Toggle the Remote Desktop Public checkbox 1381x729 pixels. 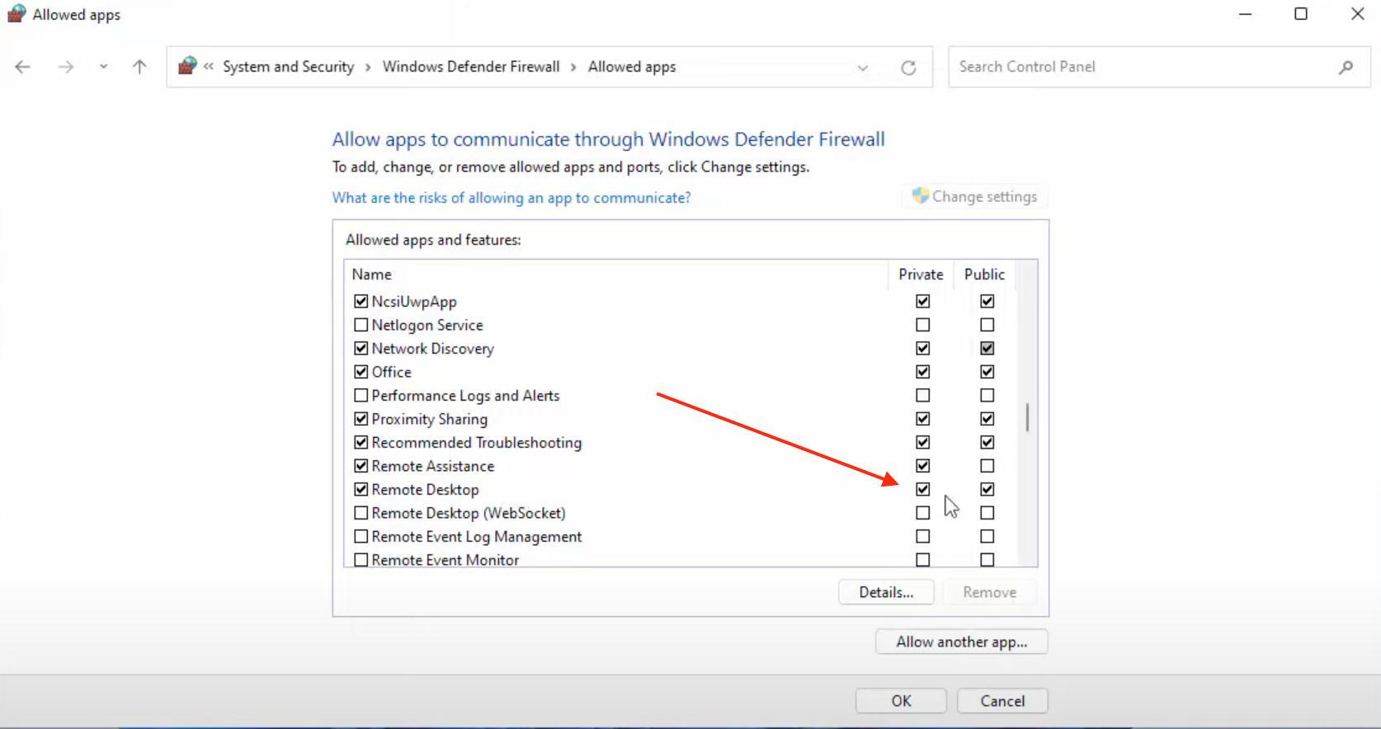coord(987,490)
